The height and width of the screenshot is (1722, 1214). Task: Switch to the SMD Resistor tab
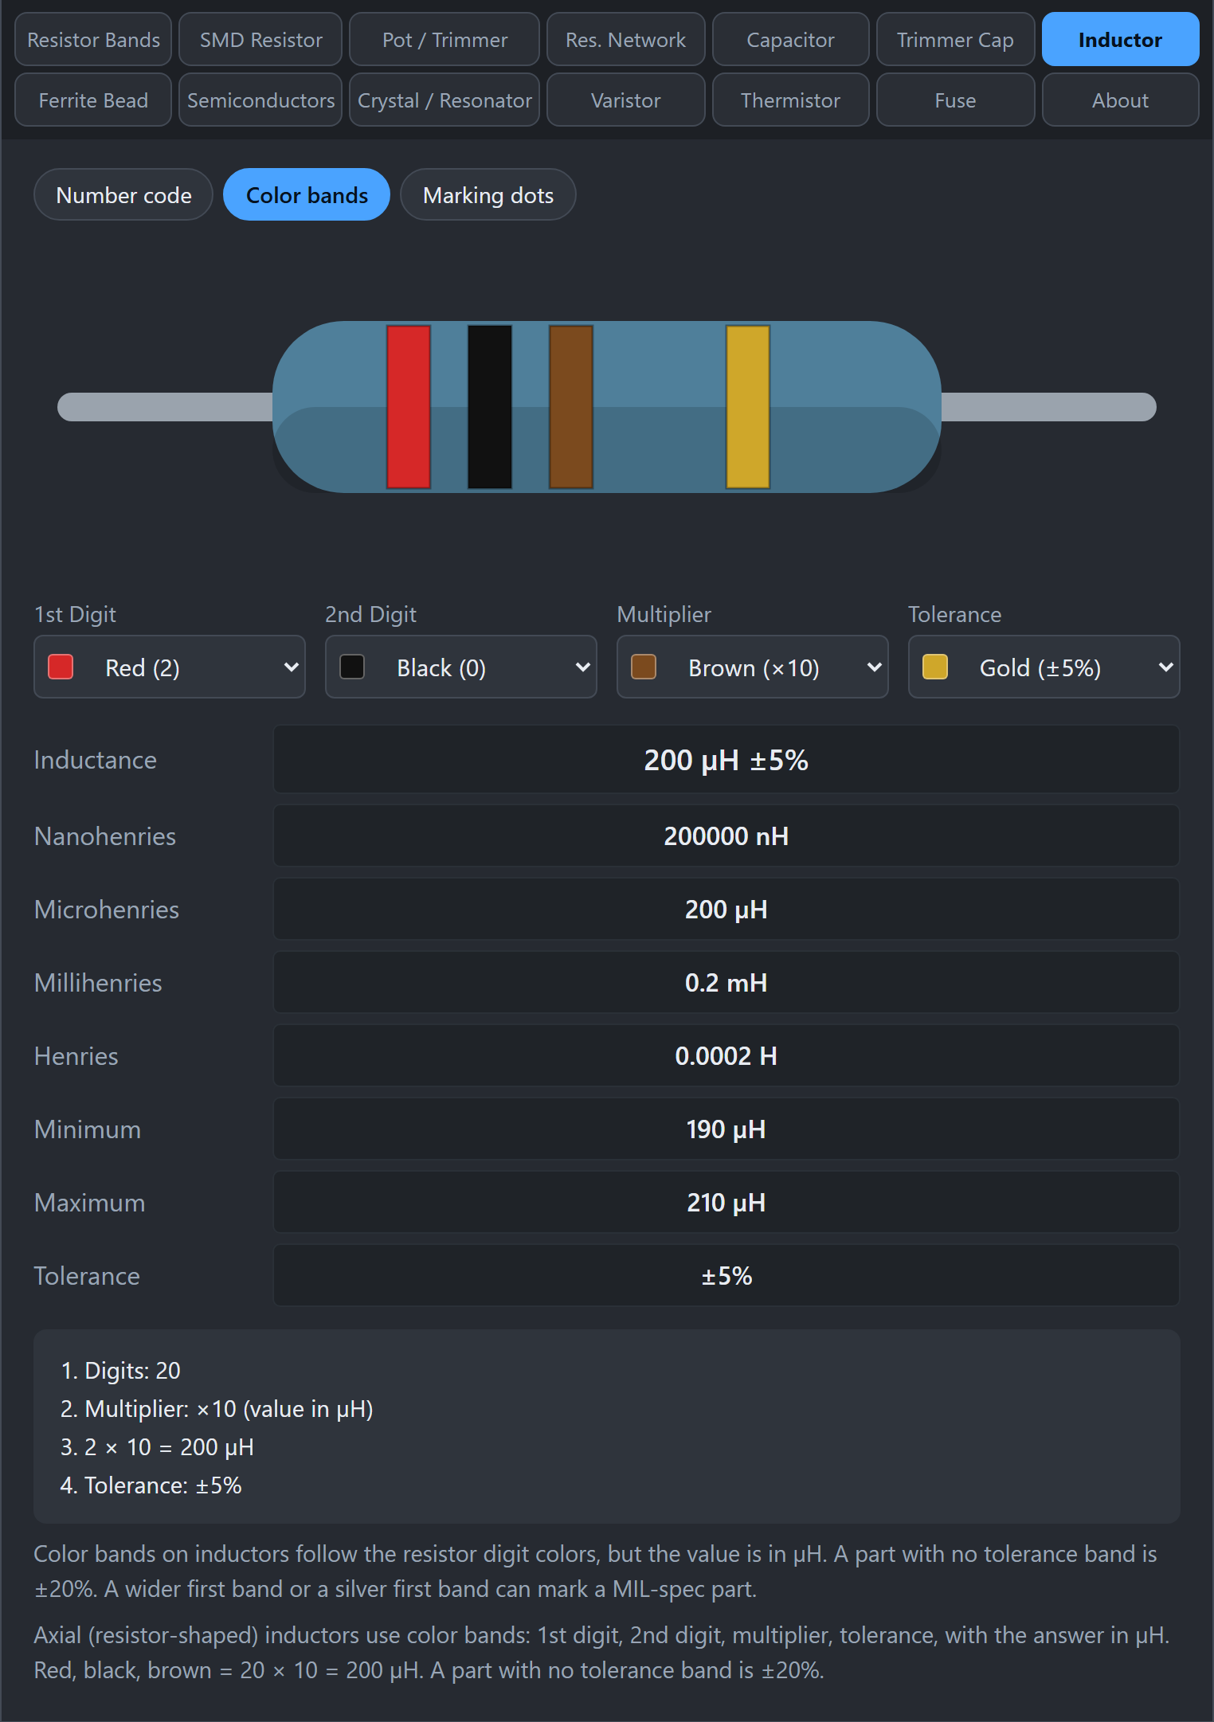(260, 39)
